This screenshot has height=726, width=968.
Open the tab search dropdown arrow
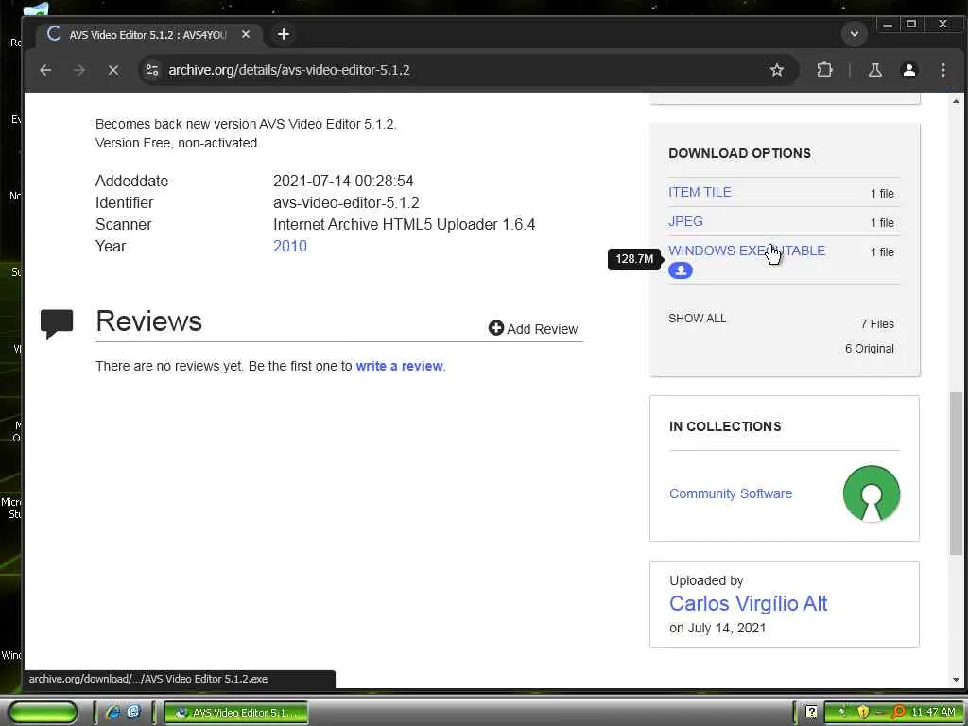[855, 34]
